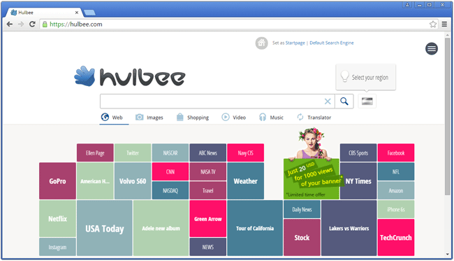Screen dimensions: 454x261
Task: Click the Volvo S60 tile
Action: (x=133, y=181)
